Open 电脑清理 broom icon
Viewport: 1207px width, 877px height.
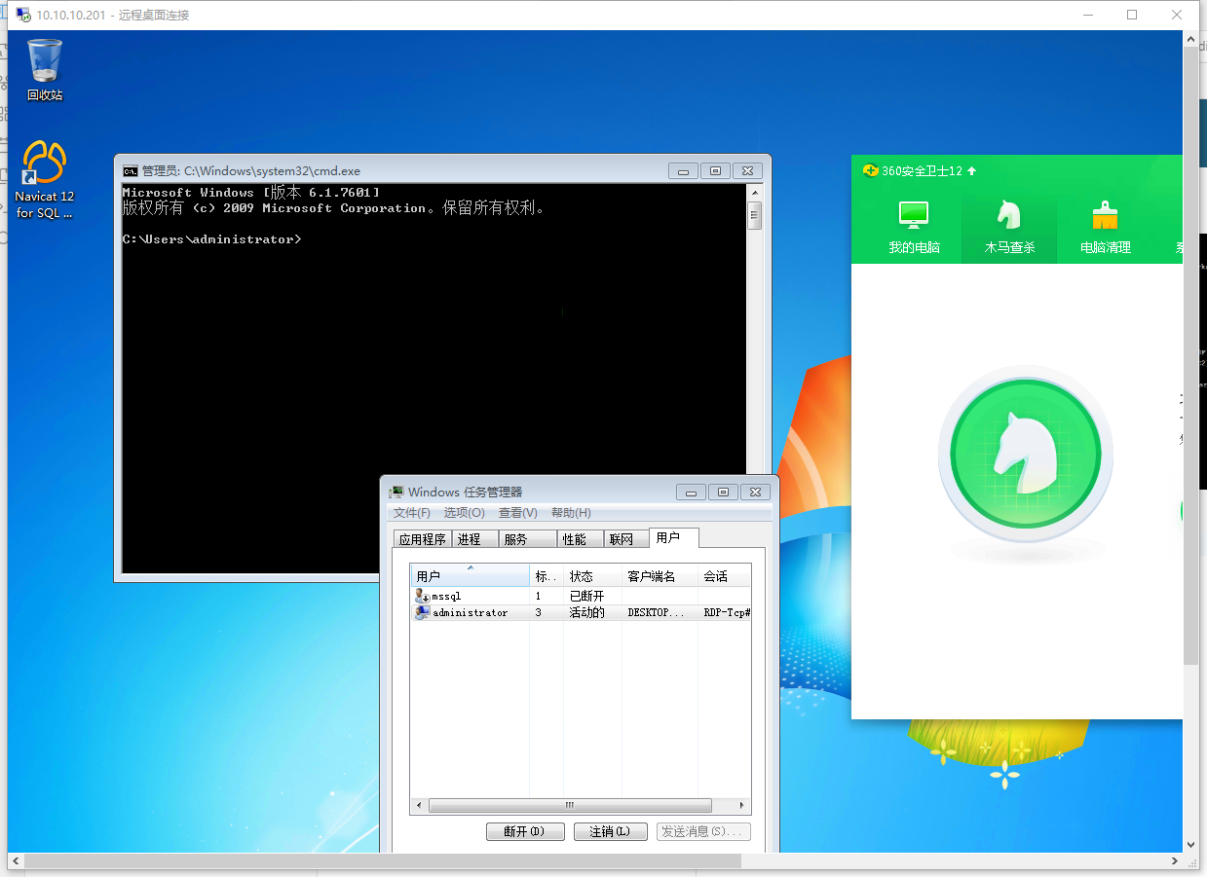[1105, 214]
